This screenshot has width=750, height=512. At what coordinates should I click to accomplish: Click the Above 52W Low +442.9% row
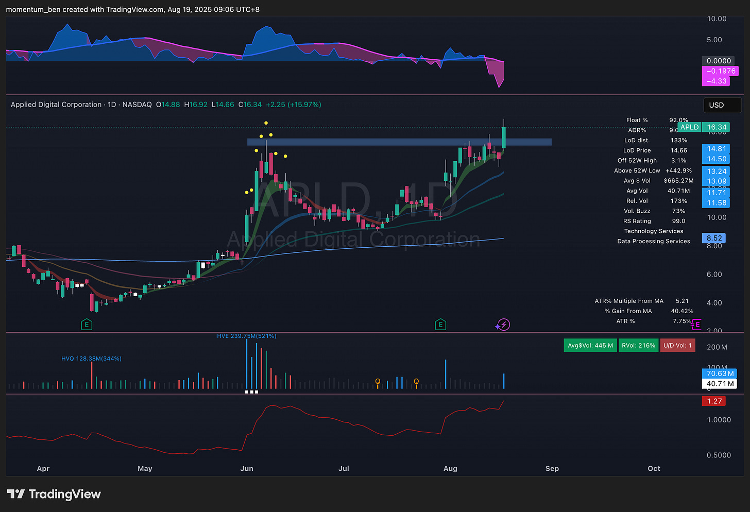(x=653, y=170)
